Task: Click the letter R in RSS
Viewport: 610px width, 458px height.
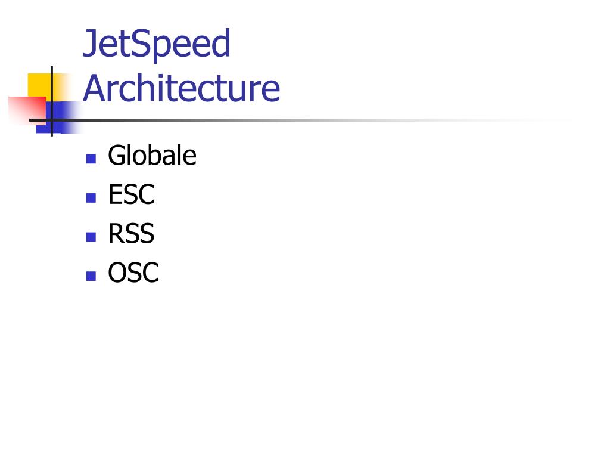Action: (116, 233)
